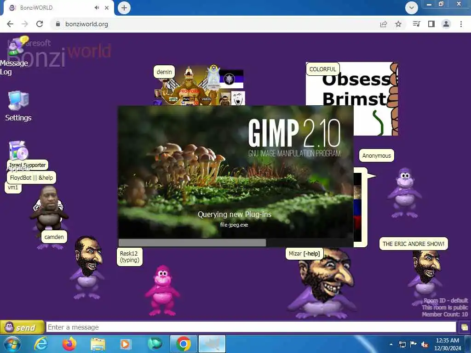The image size is (471, 353).
Task: Click THE ERIC ANDRE SHOW! name tag
Action: tap(414, 244)
